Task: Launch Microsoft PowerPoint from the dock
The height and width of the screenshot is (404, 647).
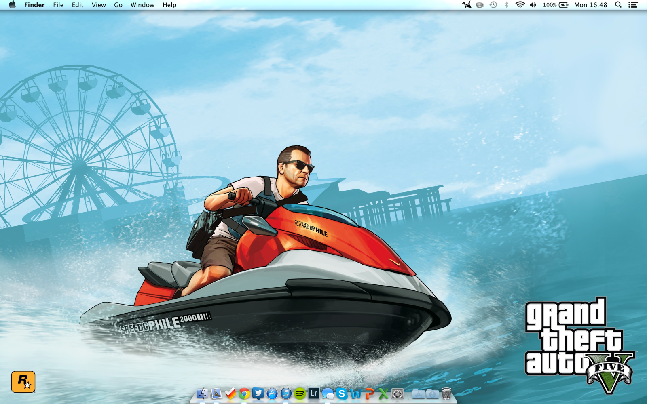Action: tap(370, 393)
